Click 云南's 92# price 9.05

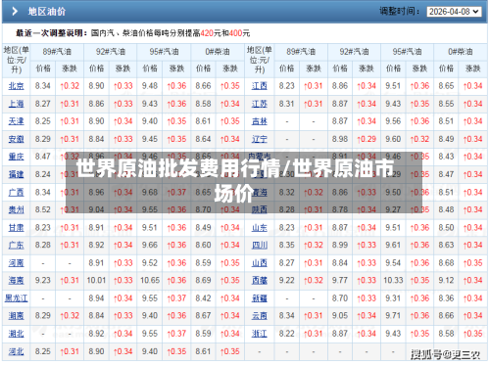[340, 316]
